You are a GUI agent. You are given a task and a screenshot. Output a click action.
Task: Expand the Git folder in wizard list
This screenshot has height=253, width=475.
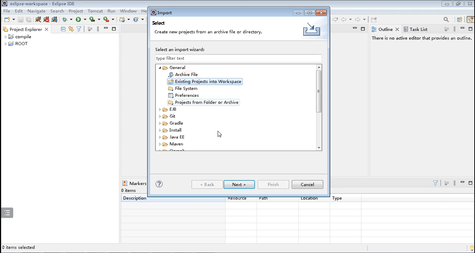click(x=160, y=116)
